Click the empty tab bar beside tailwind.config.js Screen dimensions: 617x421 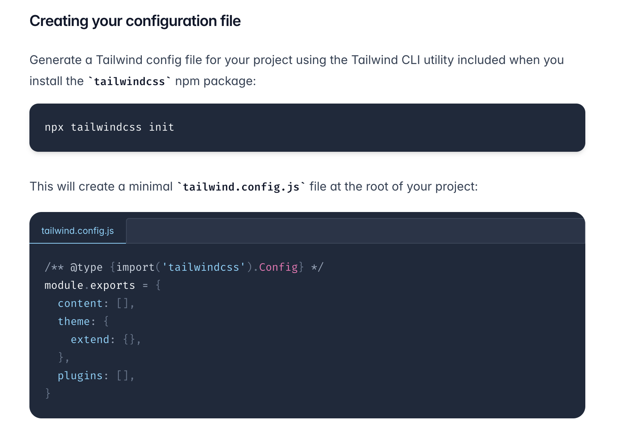355,230
